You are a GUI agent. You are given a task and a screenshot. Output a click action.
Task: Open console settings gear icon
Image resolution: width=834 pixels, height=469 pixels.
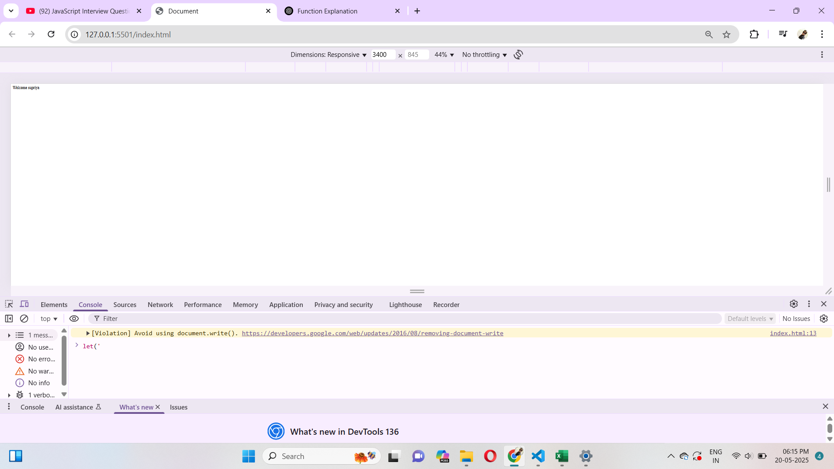824,318
